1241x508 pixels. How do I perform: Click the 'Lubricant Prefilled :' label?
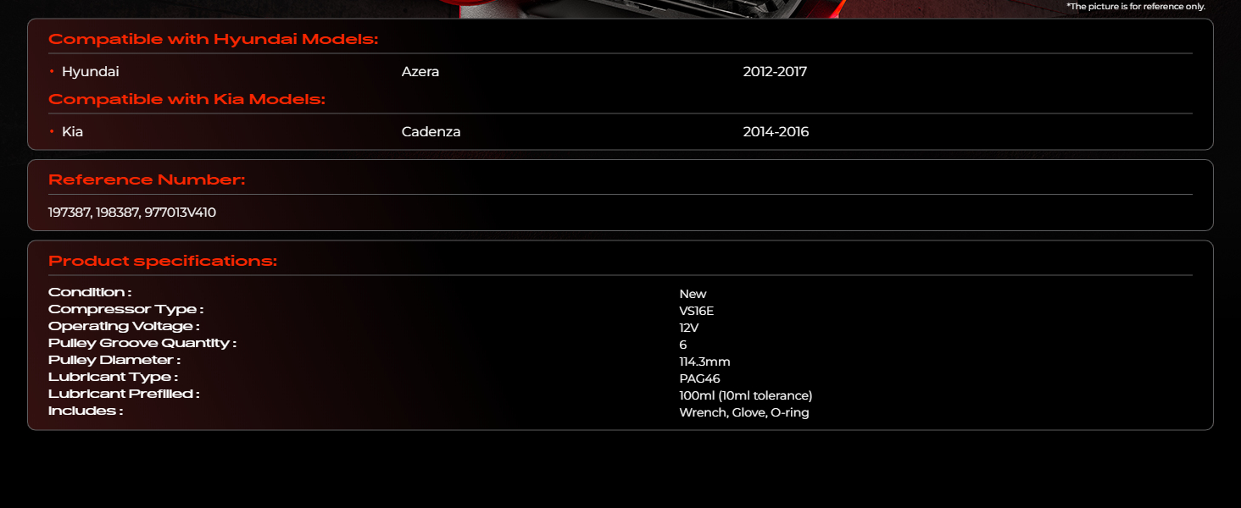pos(124,394)
